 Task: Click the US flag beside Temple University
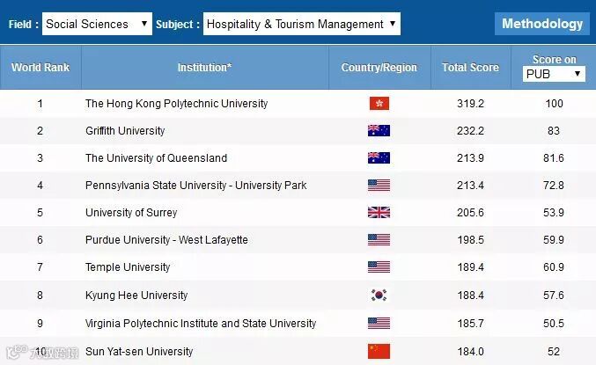click(x=379, y=267)
